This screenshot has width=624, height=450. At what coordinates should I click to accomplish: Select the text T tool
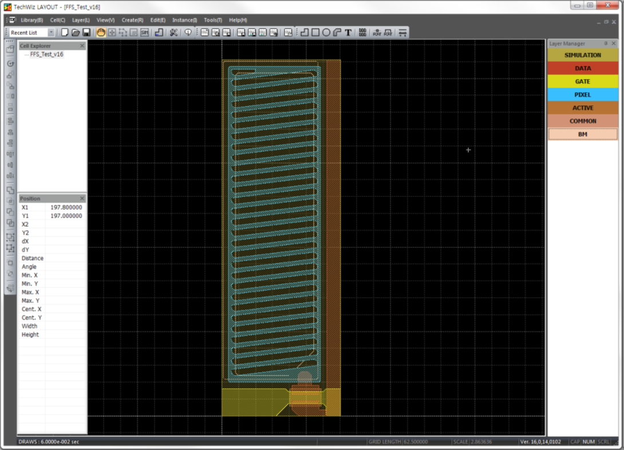click(348, 33)
